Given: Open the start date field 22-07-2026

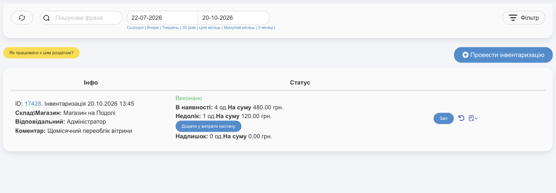Looking at the screenshot, I should [162, 18].
